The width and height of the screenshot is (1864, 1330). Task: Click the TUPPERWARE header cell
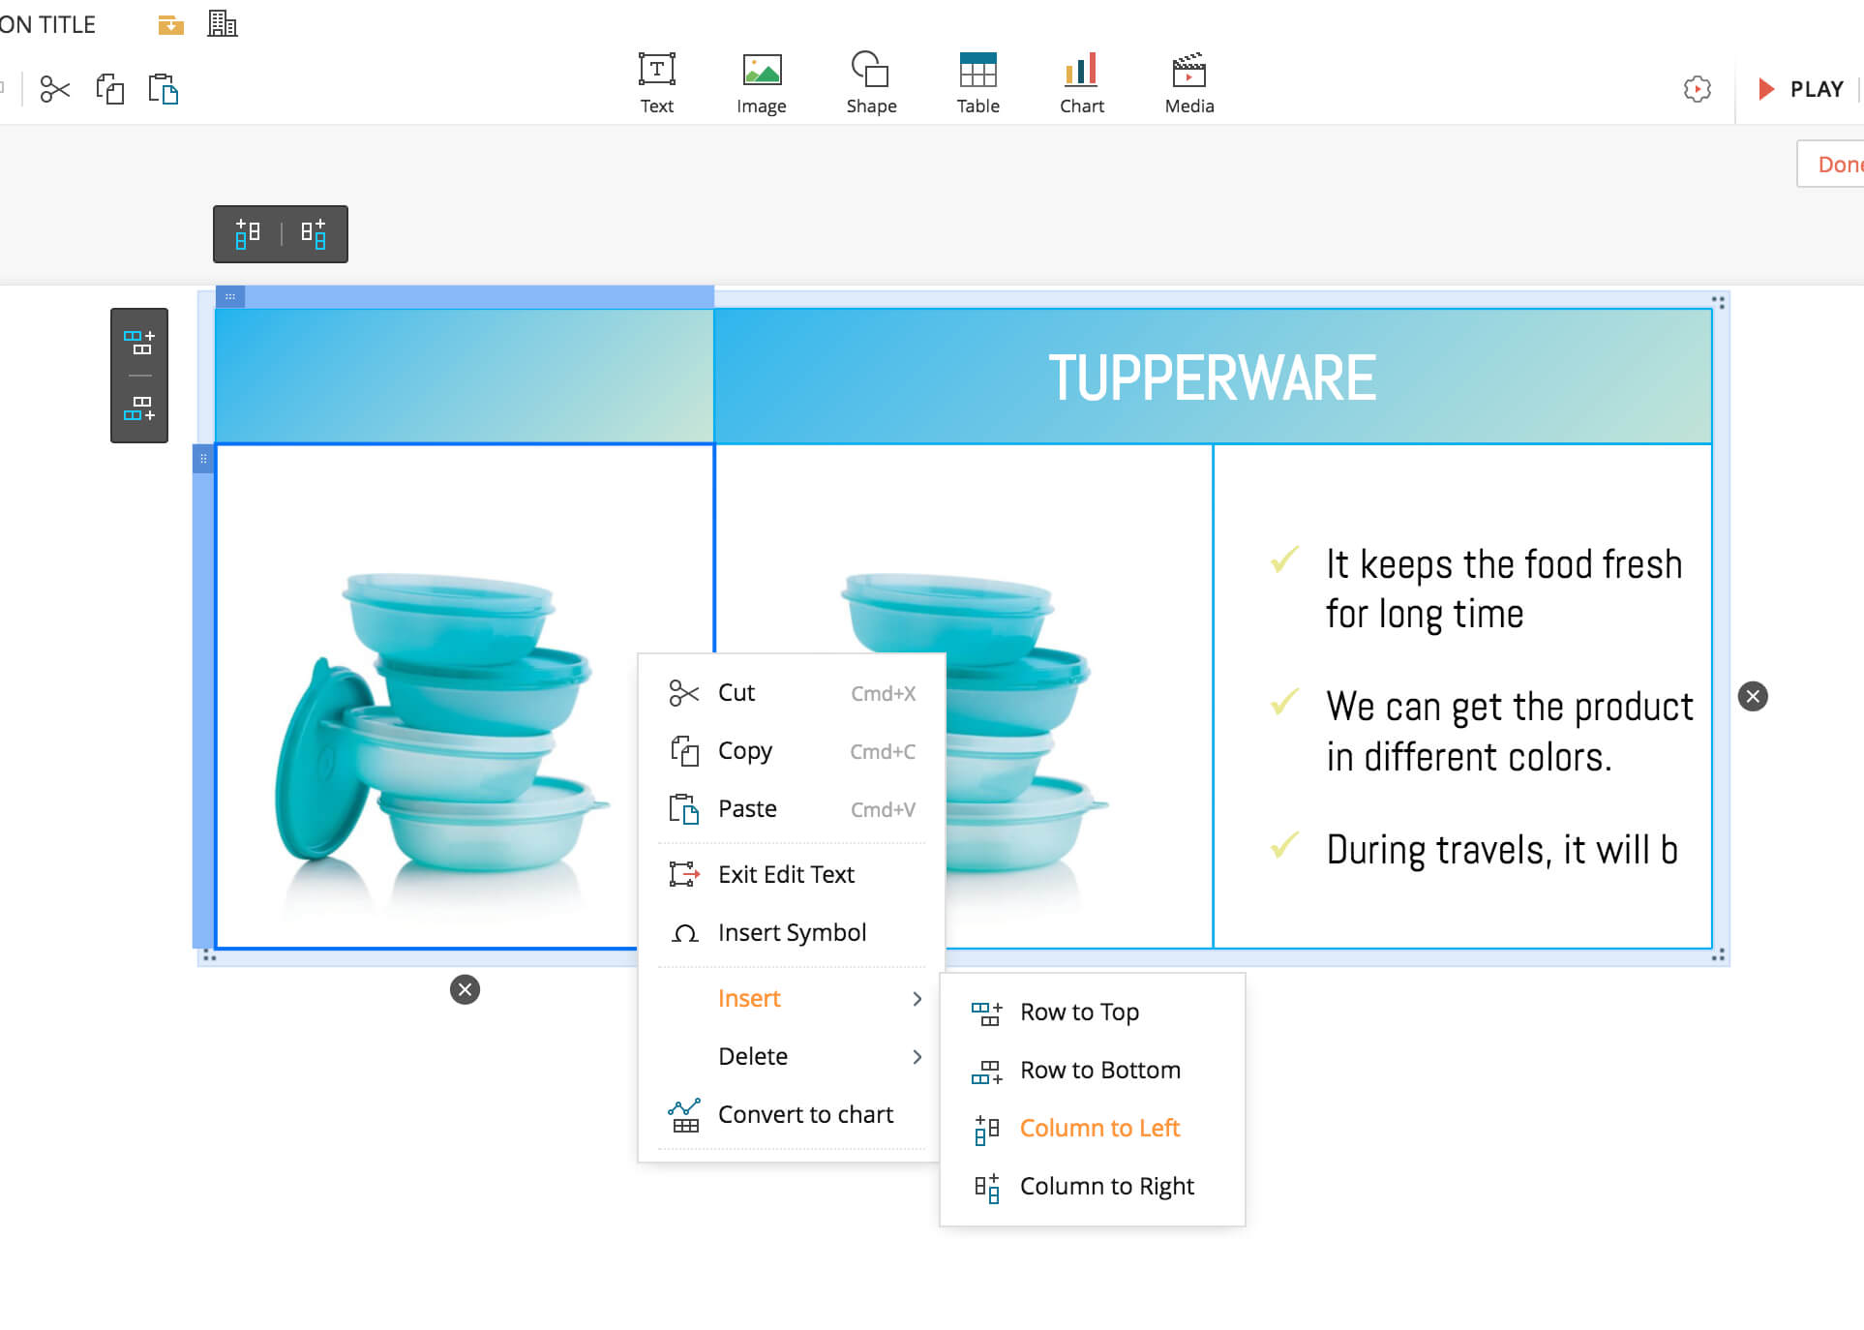point(1212,378)
